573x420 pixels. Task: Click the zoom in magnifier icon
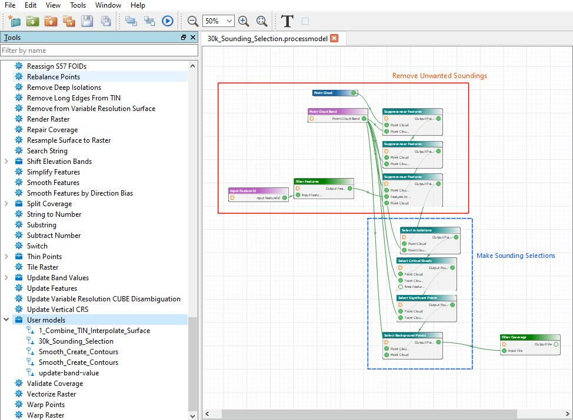pos(244,21)
